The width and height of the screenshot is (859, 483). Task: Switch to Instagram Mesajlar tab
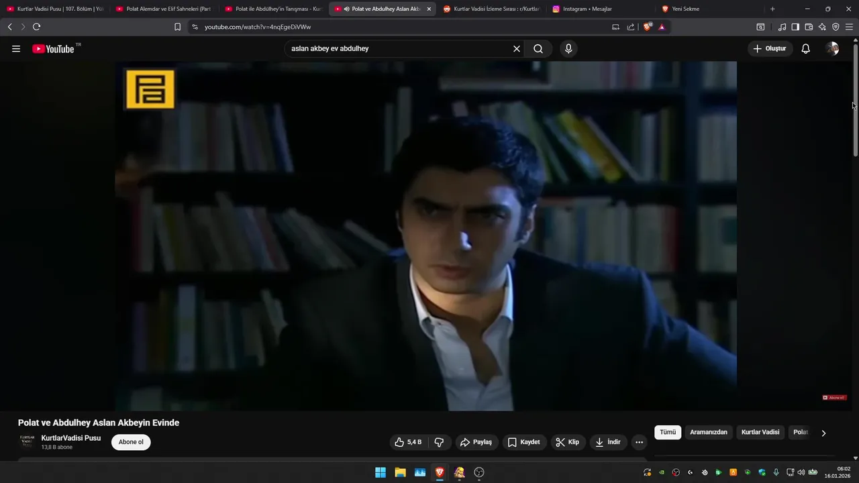click(x=601, y=9)
